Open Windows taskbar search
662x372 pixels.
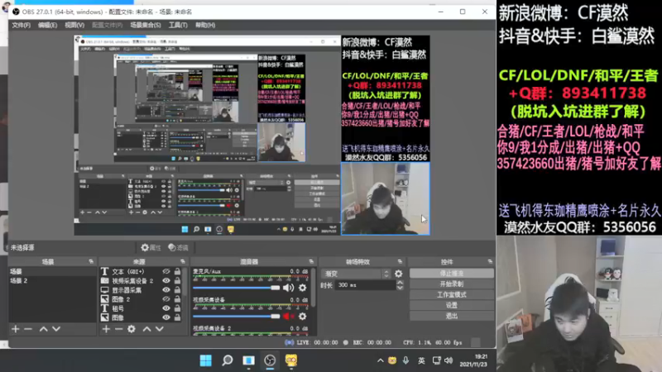coord(227,360)
